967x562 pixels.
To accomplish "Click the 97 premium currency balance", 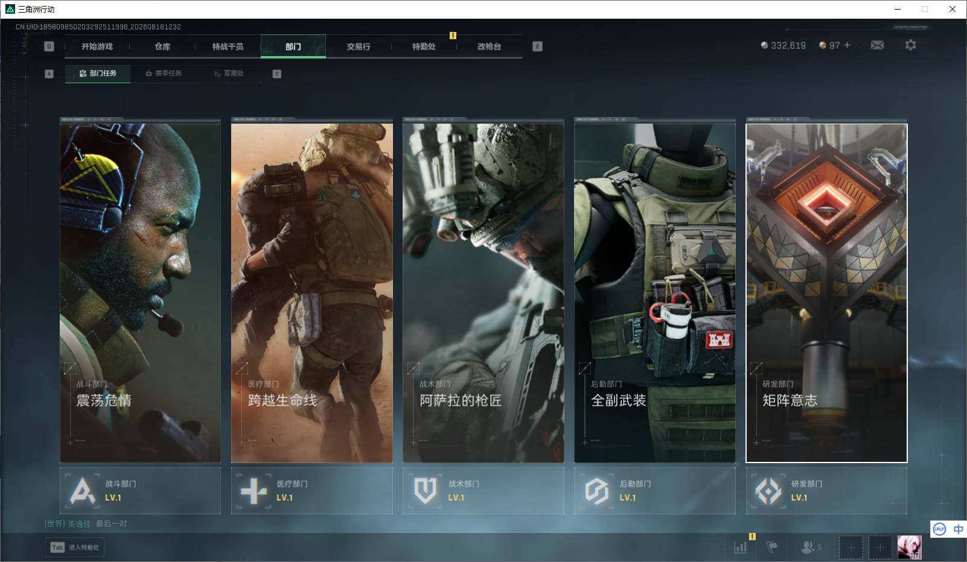I will tap(834, 45).
